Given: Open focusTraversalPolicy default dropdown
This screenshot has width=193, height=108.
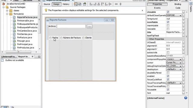Looking at the screenshot, I should 174,83.
